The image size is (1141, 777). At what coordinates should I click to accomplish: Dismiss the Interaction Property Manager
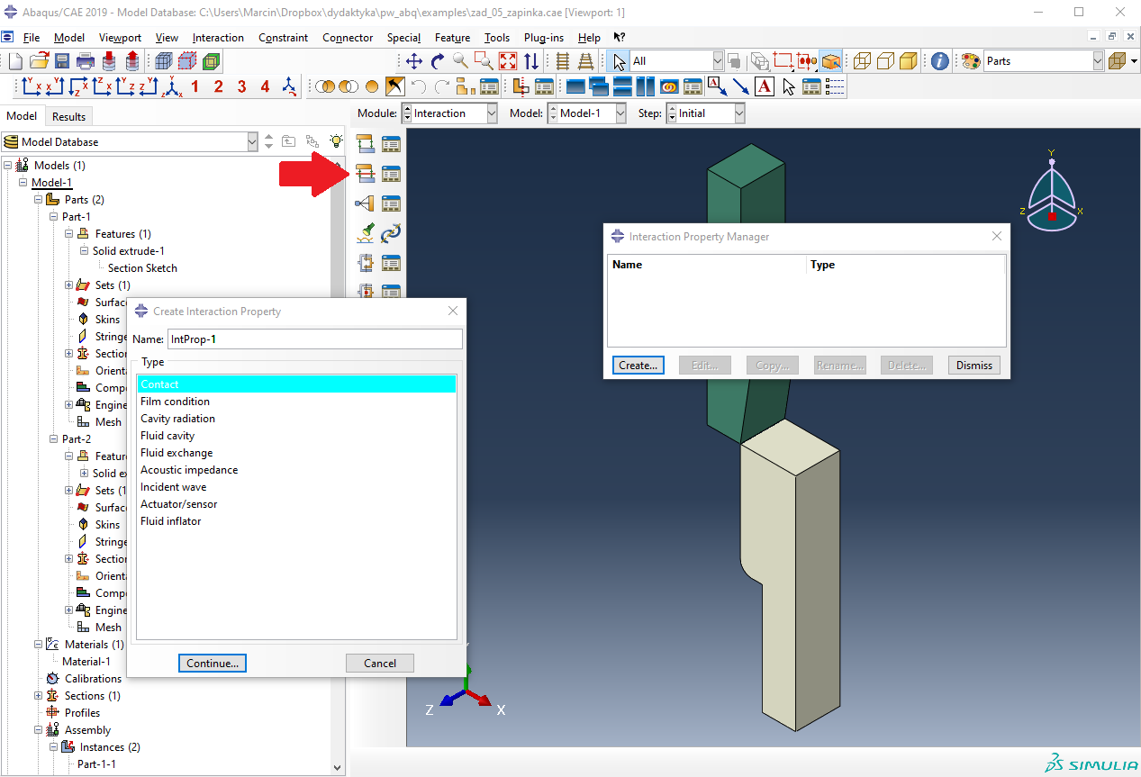click(973, 366)
